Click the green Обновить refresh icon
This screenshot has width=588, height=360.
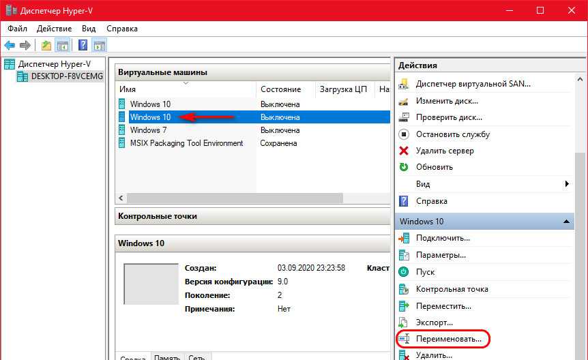[404, 167]
